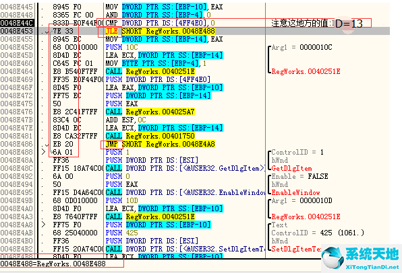Image resolution: width=402 pixels, height=273 pixels.
Task: Click JMP SHORT RegWorks.0048E4A8 instruction
Action: point(161,144)
